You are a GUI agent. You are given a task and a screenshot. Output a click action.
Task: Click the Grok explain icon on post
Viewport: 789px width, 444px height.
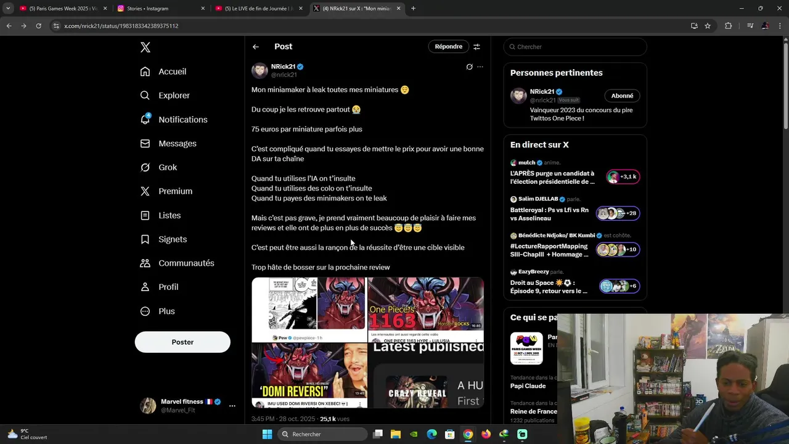click(469, 67)
